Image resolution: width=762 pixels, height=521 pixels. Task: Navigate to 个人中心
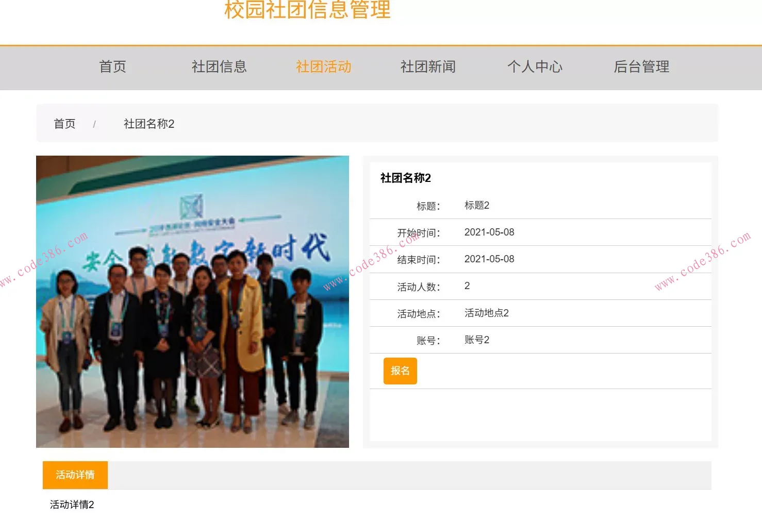coord(535,67)
